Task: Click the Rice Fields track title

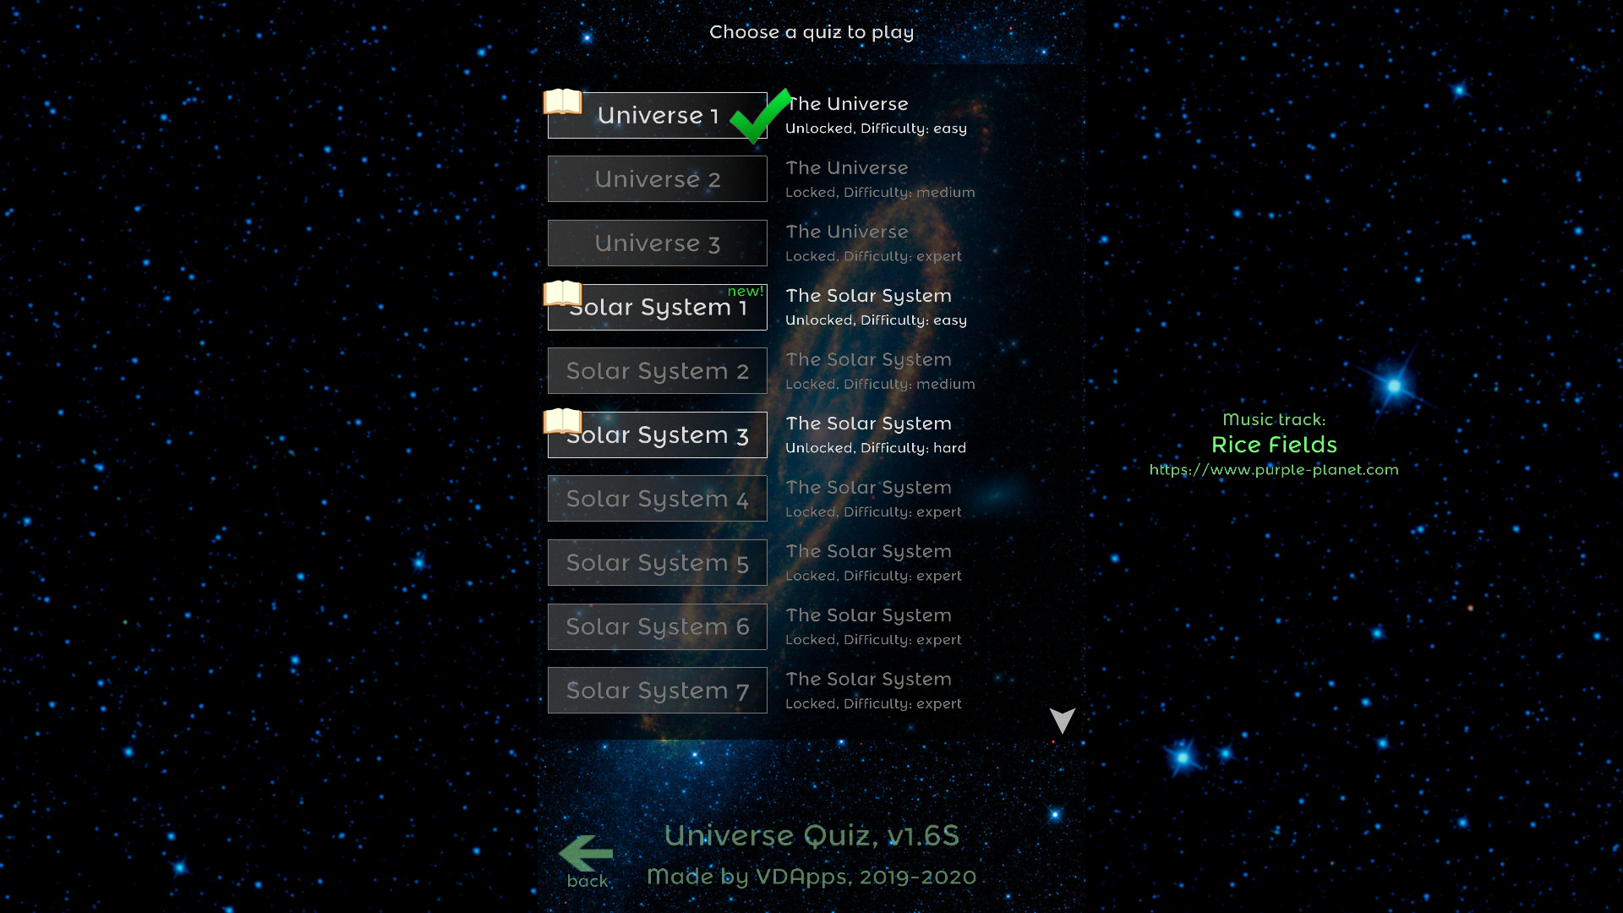Action: click(x=1274, y=445)
